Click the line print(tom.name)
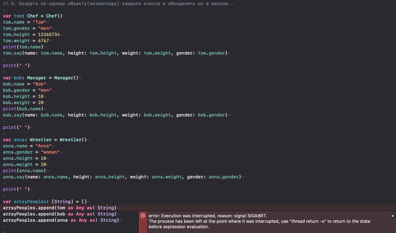This screenshot has height=233, width=396. click(23, 47)
